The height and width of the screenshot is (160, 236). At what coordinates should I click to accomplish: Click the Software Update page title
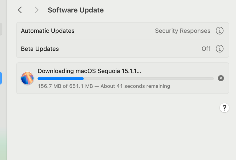76,10
